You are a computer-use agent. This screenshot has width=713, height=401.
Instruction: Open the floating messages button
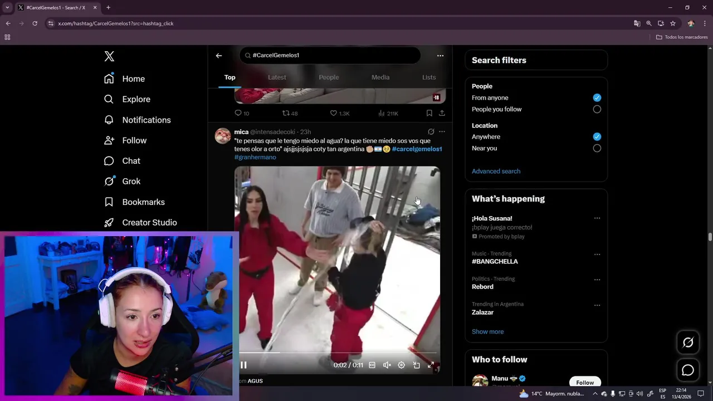coord(688,370)
